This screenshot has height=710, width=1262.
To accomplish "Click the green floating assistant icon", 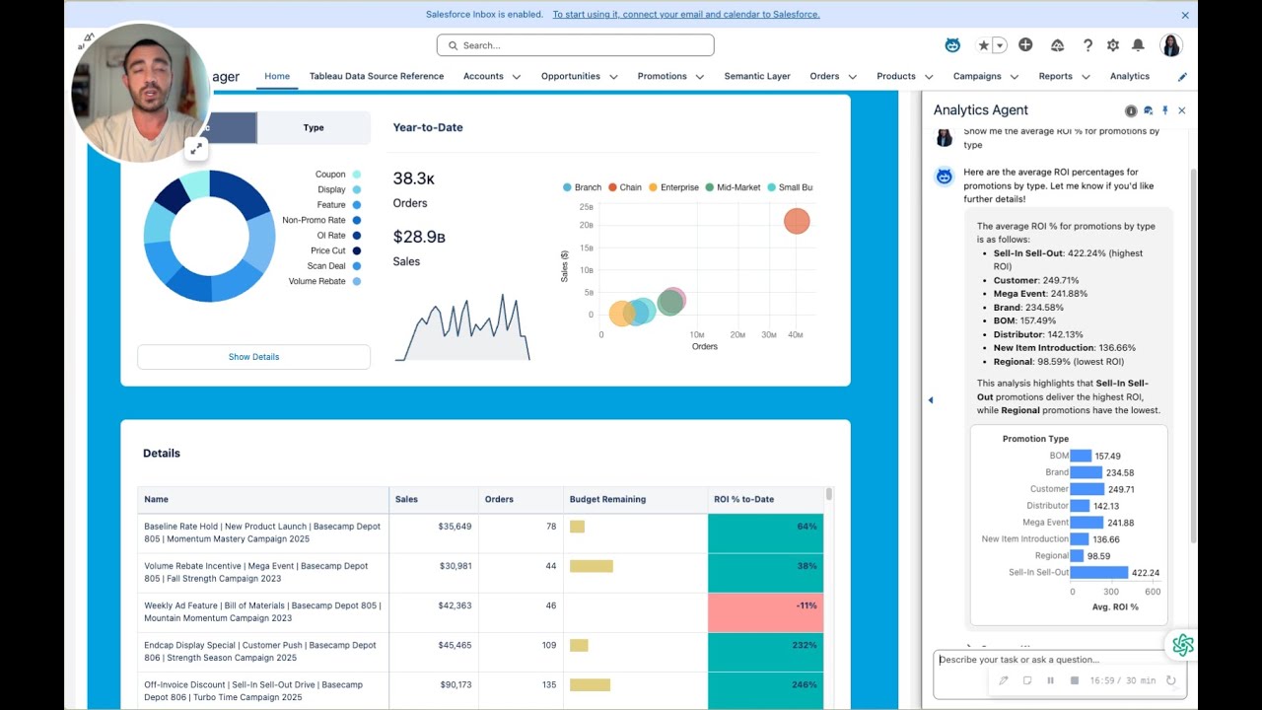I will point(1182,645).
